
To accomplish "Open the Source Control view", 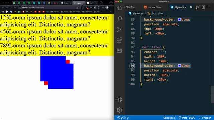I will (x=119, y=30).
